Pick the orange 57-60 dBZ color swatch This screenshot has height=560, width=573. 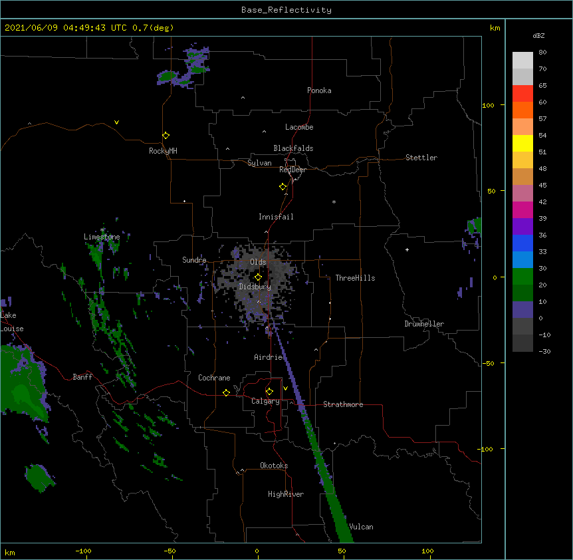point(522,110)
